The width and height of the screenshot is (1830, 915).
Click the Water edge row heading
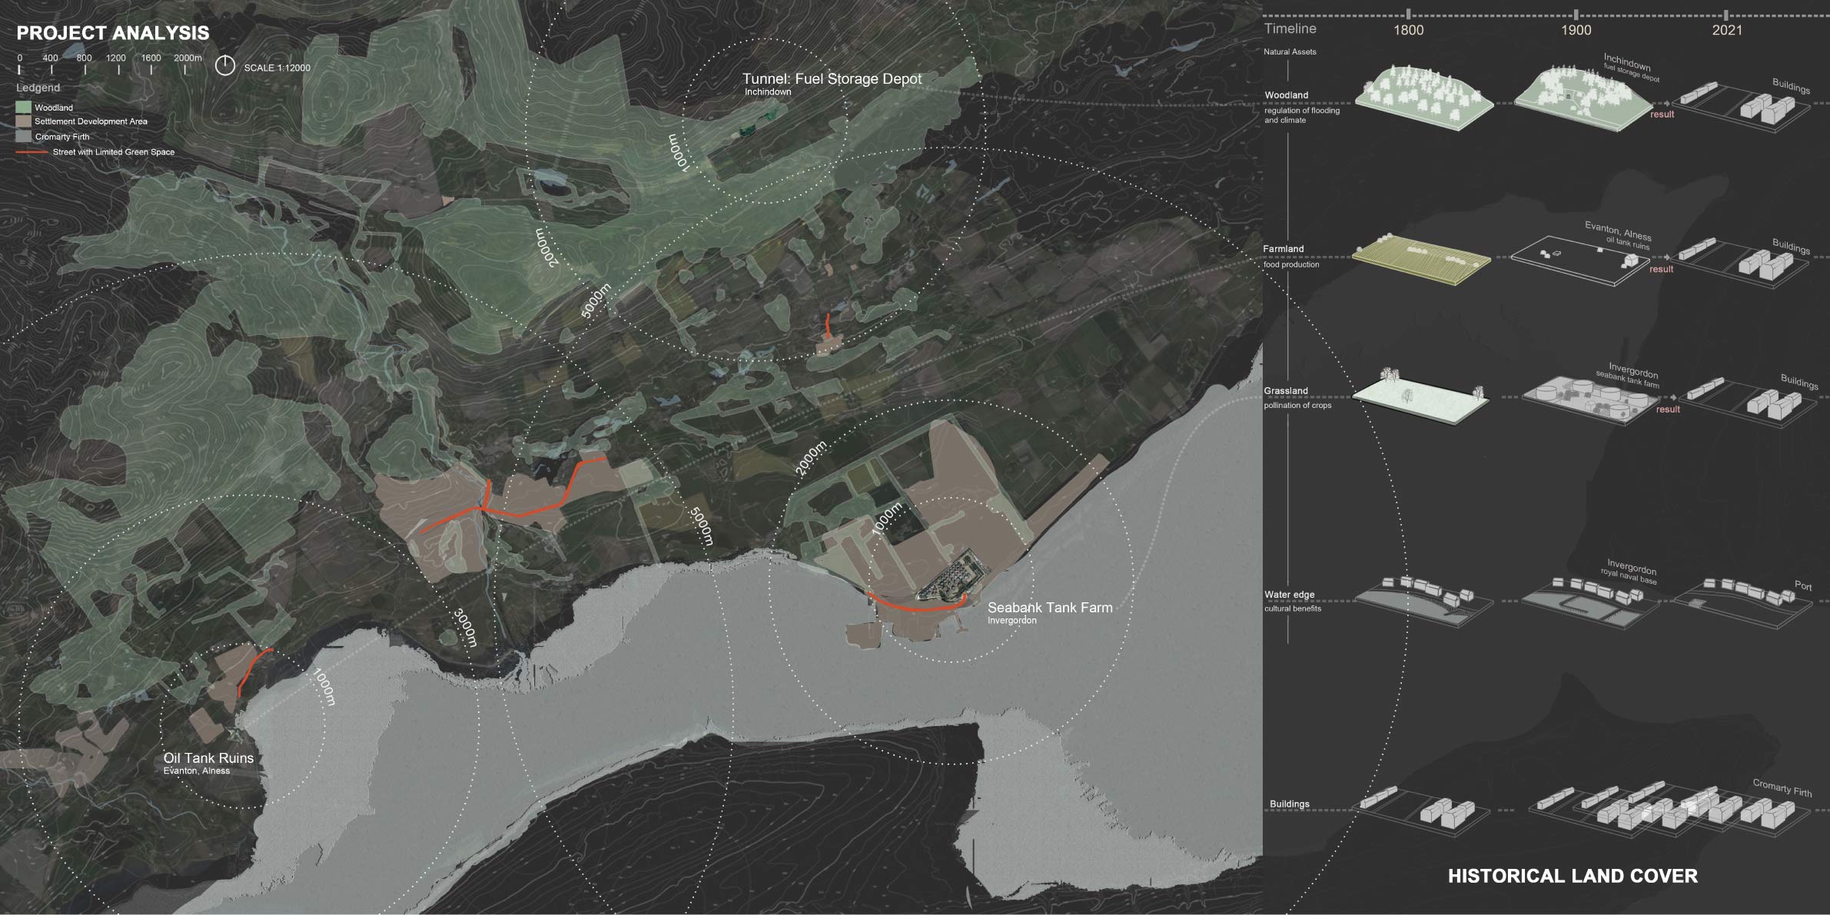(1289, 595)
